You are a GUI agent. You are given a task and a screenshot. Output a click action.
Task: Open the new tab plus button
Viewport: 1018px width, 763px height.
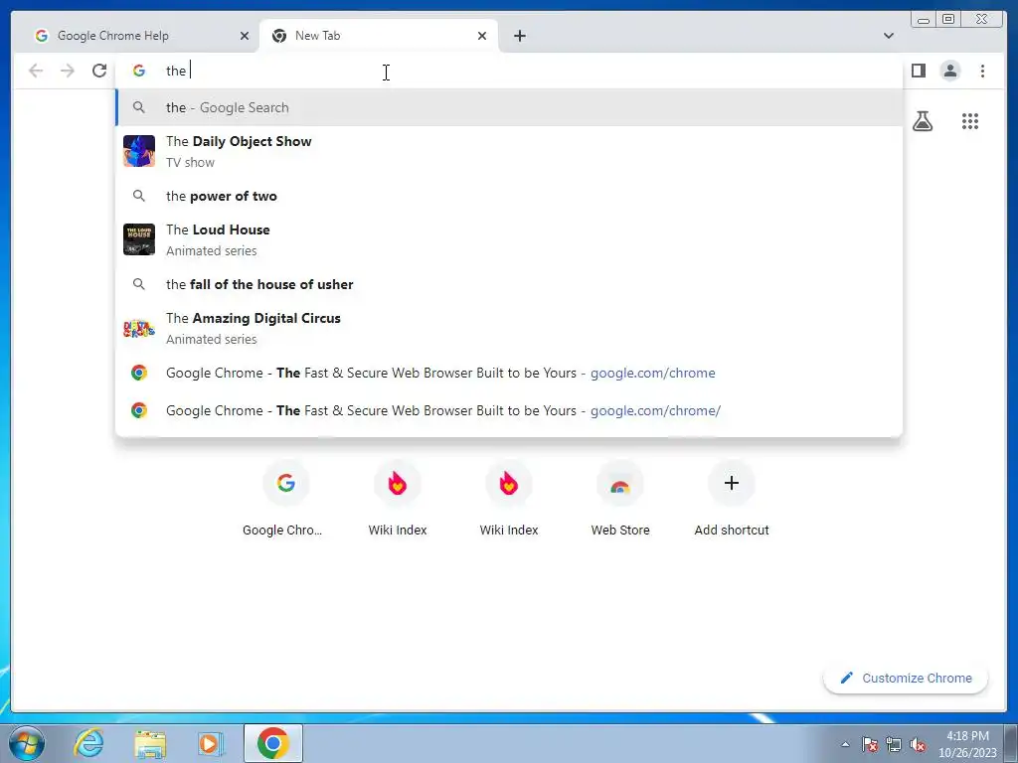click(x=519, y=36)
